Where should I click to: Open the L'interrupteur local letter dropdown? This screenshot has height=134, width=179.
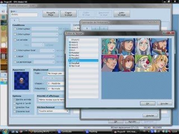click(47, 51)
